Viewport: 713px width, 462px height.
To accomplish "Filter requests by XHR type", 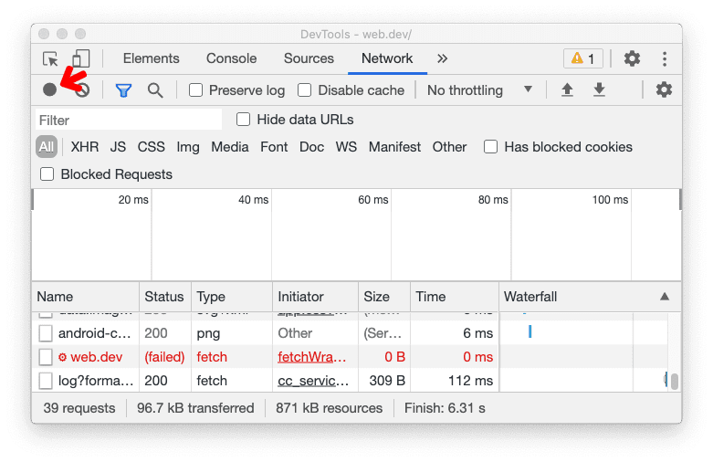I will tap(85, 147).
